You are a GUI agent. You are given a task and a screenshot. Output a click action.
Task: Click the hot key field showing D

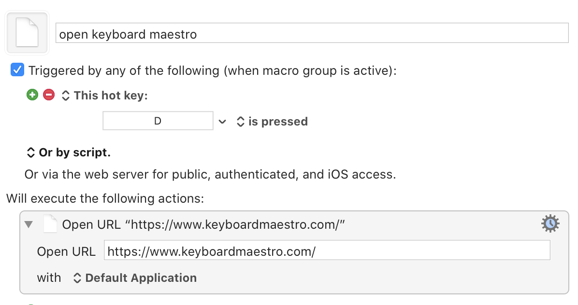[x=158, y=121]
